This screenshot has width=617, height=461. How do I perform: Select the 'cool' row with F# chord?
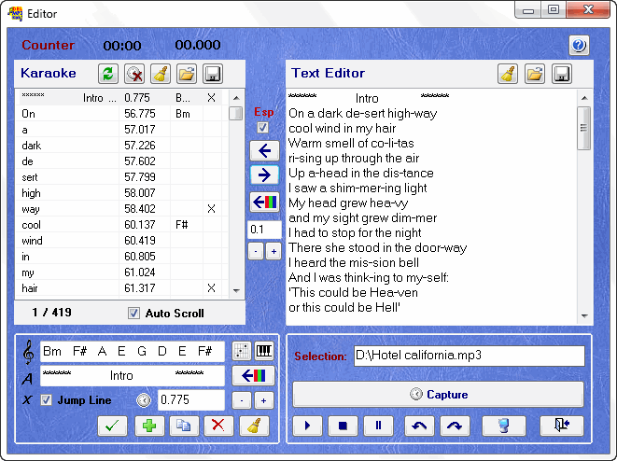point(121,225)
